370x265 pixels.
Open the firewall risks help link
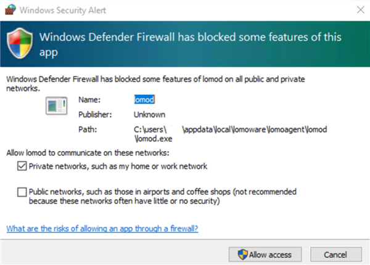[102, 229]
